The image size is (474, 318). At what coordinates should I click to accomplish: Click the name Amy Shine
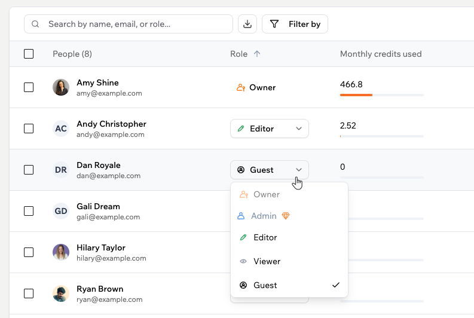(x=97, y=82)
